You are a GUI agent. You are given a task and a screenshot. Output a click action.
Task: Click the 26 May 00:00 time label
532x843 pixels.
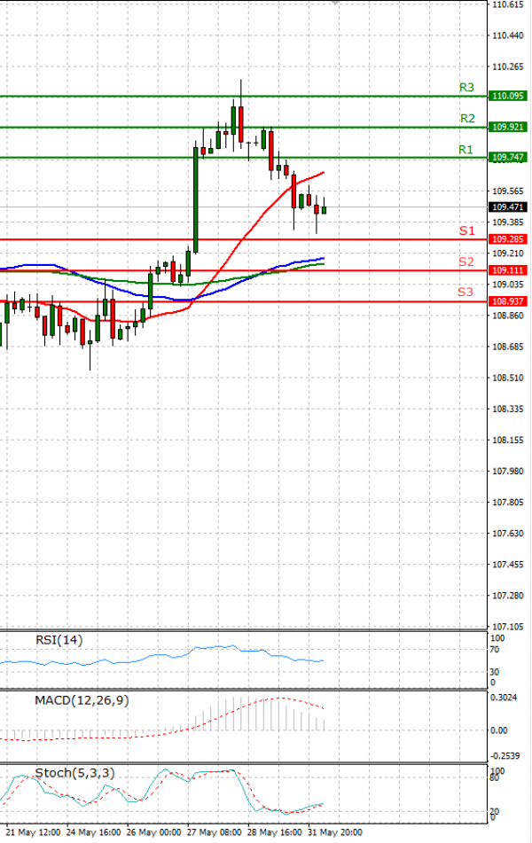click(x=154, y=832)
